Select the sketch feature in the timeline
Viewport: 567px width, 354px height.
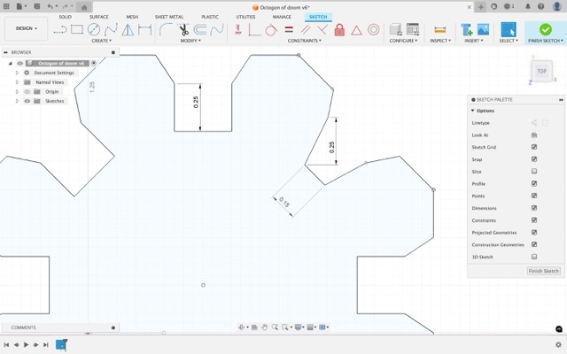[61, 344]
